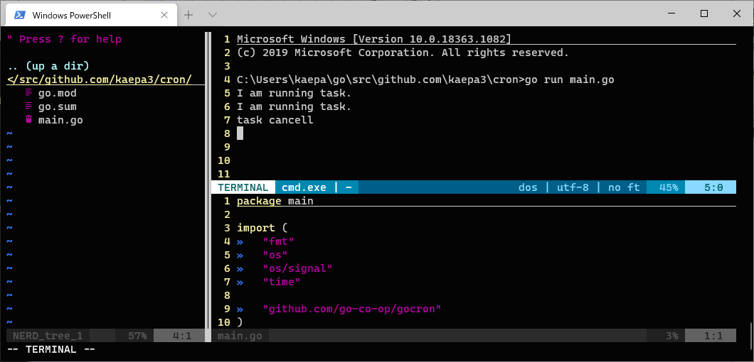Open the new-tab profile dropdown

tap(213, 15)
